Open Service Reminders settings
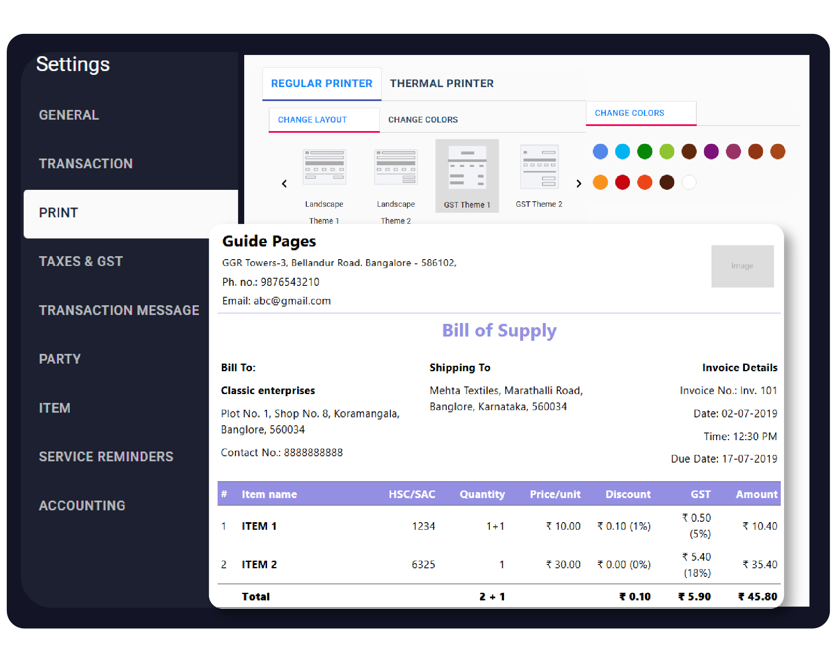Screen dimensions: 837x660 point(106,456)
